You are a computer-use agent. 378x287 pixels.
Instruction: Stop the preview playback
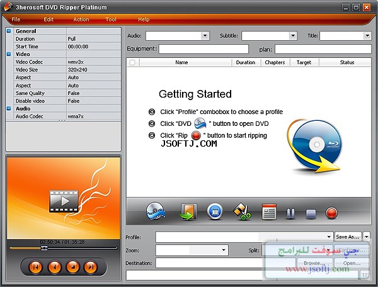tap(73, 266)
